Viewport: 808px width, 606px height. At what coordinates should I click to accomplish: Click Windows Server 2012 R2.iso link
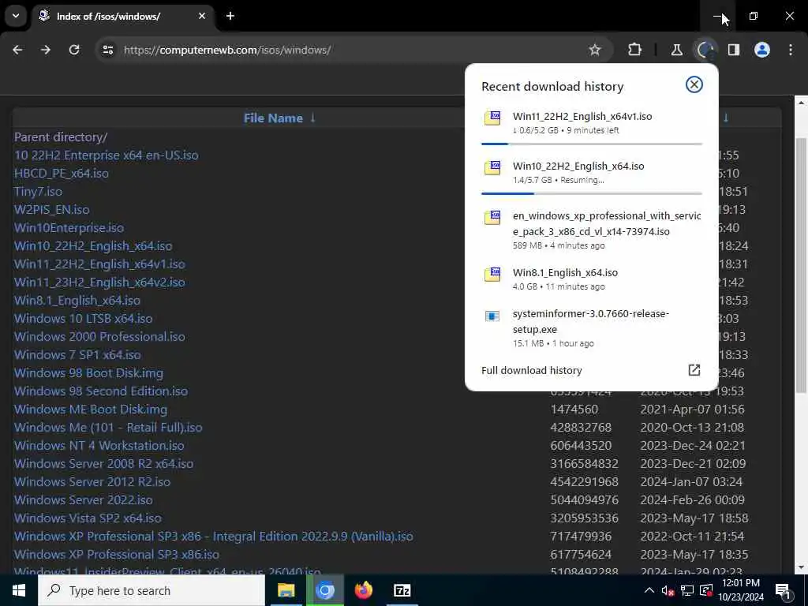tap(92, 482)
